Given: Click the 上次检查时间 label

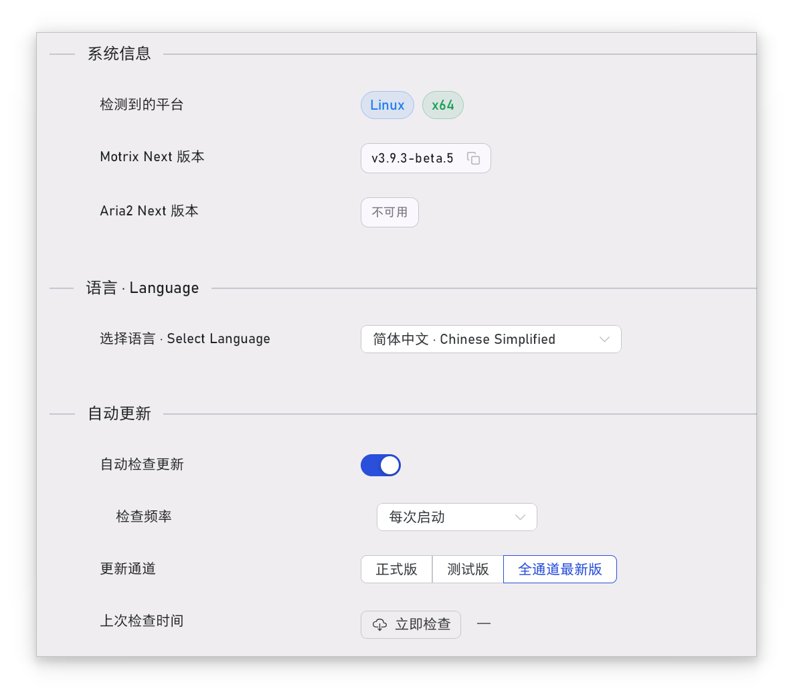Looking at the screenshot, I should [x=142, y=621].
